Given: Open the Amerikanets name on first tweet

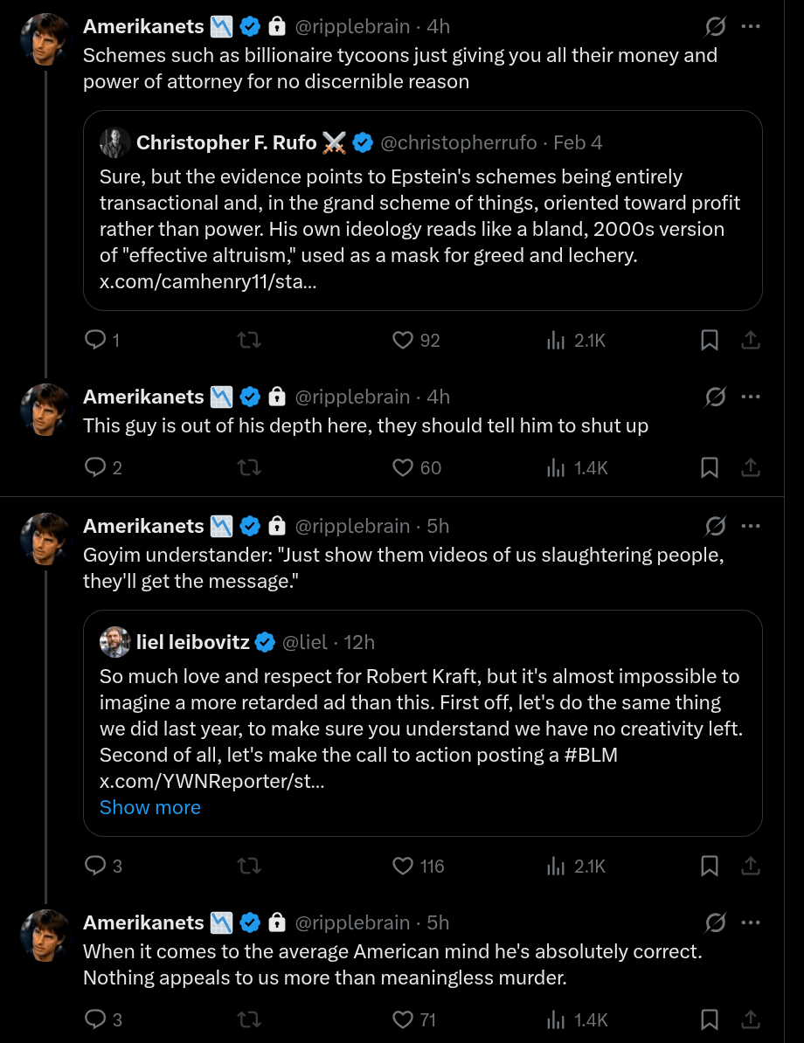Looking at the screenshot, I should pyautogui.click(x=143, y=26).
